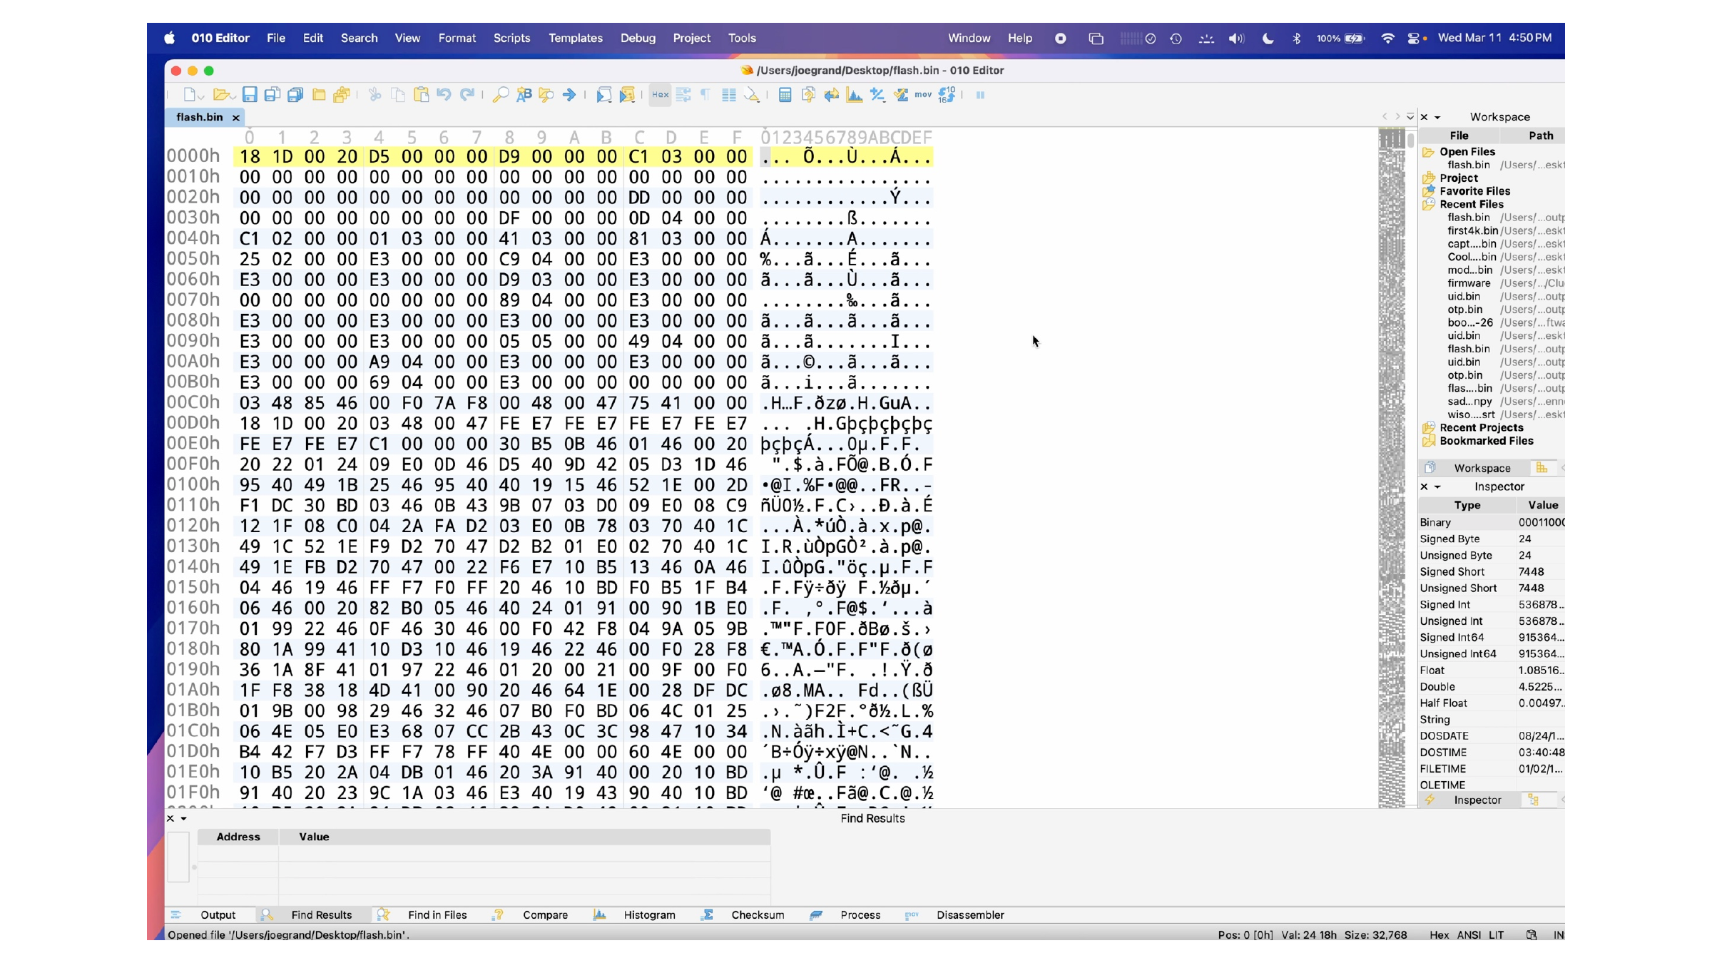Click the Cut scissors toolbar icon

[x=375, y=95]
